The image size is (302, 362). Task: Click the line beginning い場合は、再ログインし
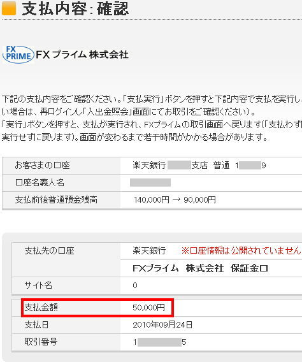pos(129,112)
